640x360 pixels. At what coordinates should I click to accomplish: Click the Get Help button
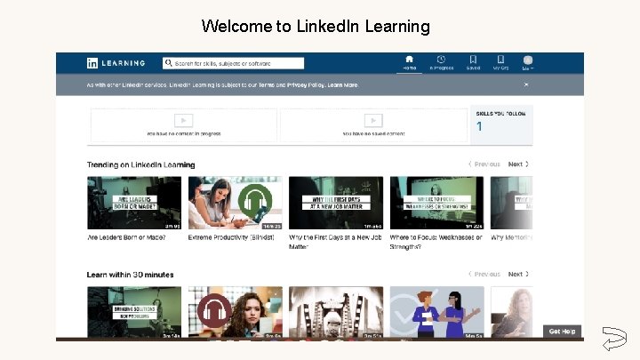click(x=562, y=332)
